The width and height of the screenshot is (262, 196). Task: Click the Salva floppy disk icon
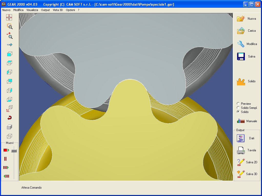(x=241, y=56)
